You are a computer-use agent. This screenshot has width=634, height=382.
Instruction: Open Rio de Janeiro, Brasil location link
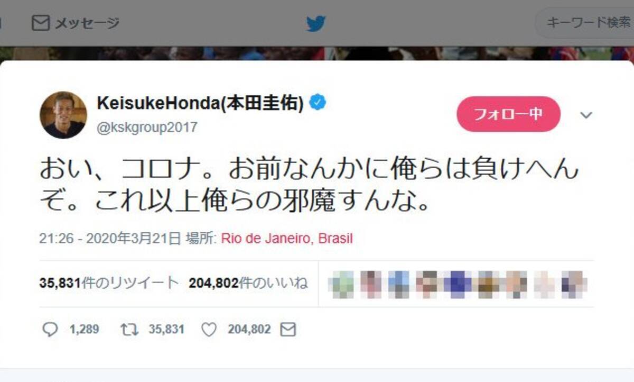coord(287,239)
